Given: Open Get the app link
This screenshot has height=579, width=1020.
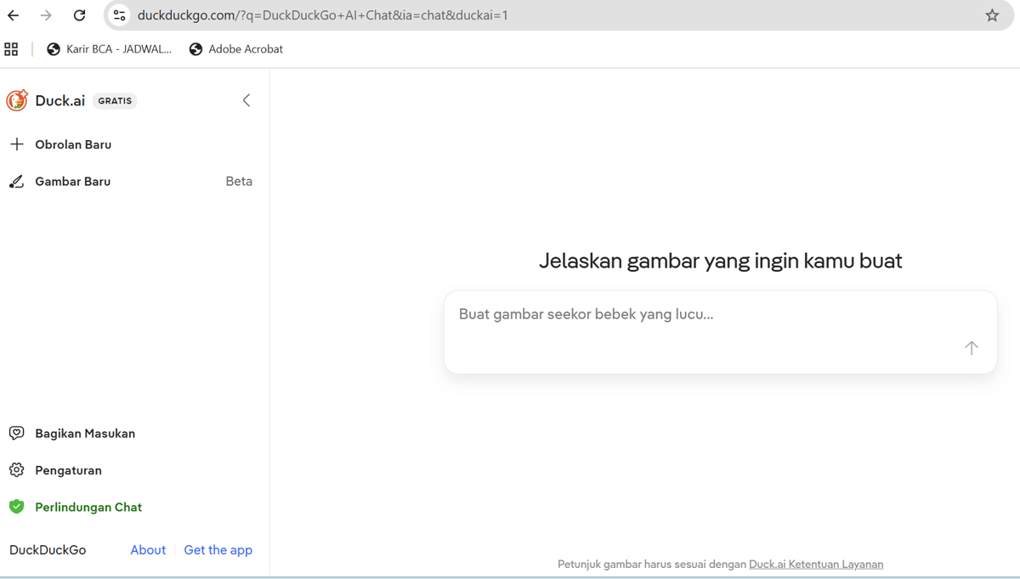Looking at the screenshot, I should click(218, 549).
